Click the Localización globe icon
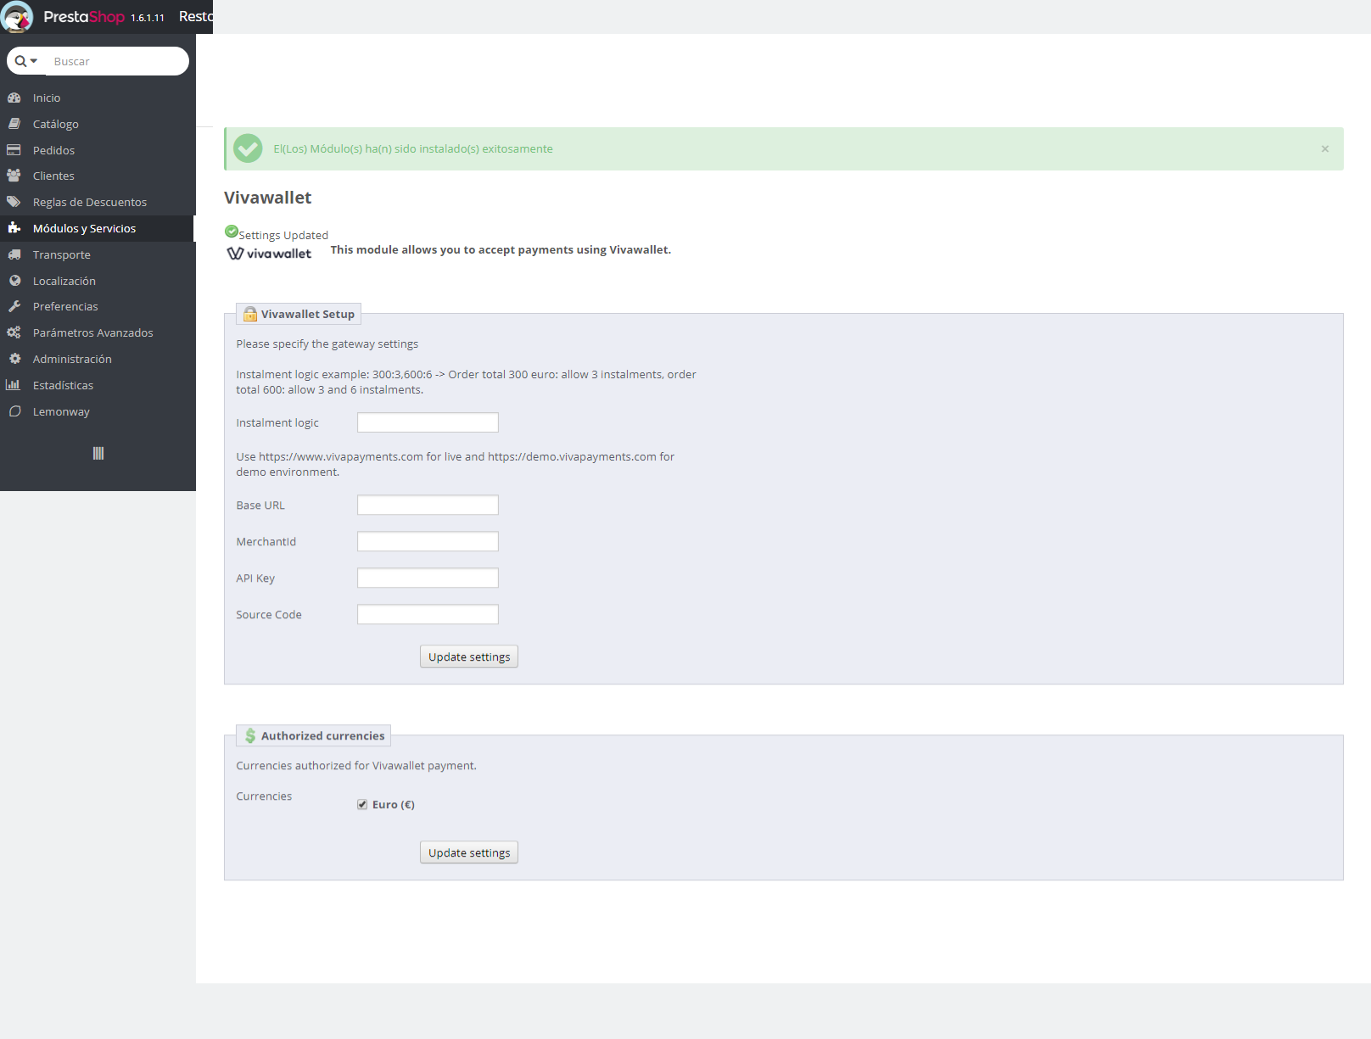Viewport: 1371px width, 1039px height. tap(14, 281)
